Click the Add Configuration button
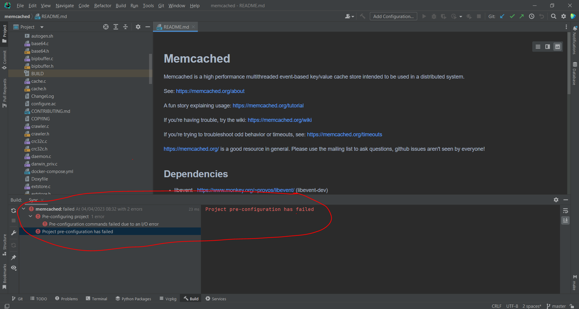Screen dimensions: 579x309 [x=394, y=17]
